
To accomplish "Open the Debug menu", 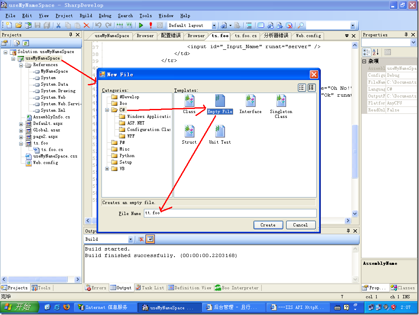I will [x=105, y=16].
